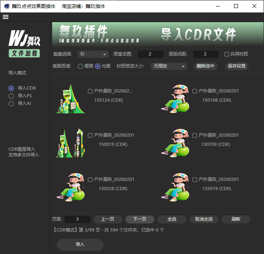
Task: Click the 导入CDR文件 banner title
Action: point(199,35)
